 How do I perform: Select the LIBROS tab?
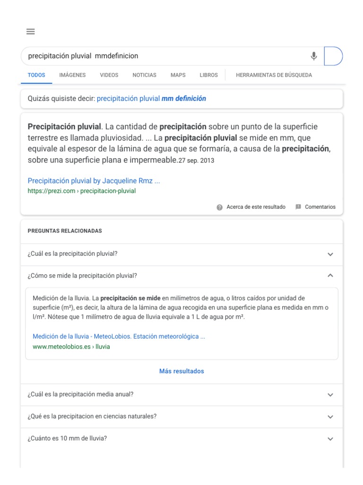(208, 75)
